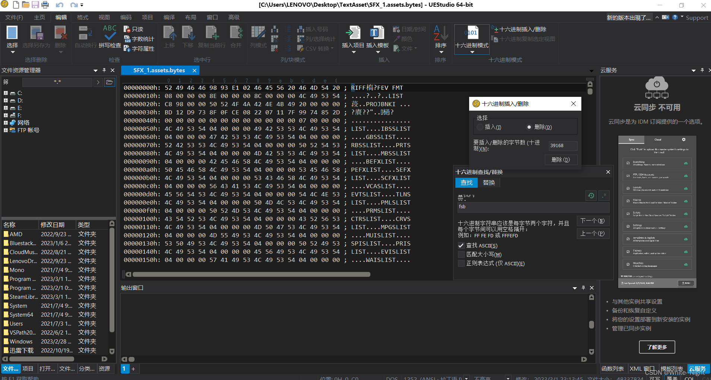711x380 pixels.
Task: Click the Support link
Action: (x=697, y=18)
